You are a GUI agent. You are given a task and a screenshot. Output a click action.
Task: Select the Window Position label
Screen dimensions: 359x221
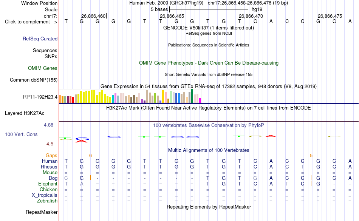click(x=39, y=3)
